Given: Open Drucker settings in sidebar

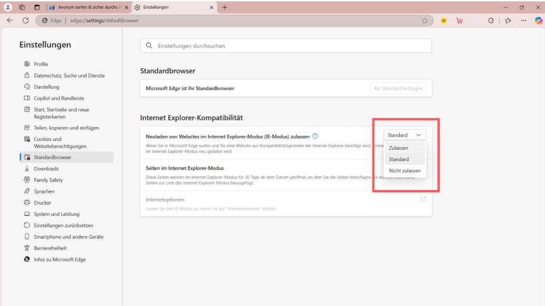Looking at the screenshot, I should point(66,203).
